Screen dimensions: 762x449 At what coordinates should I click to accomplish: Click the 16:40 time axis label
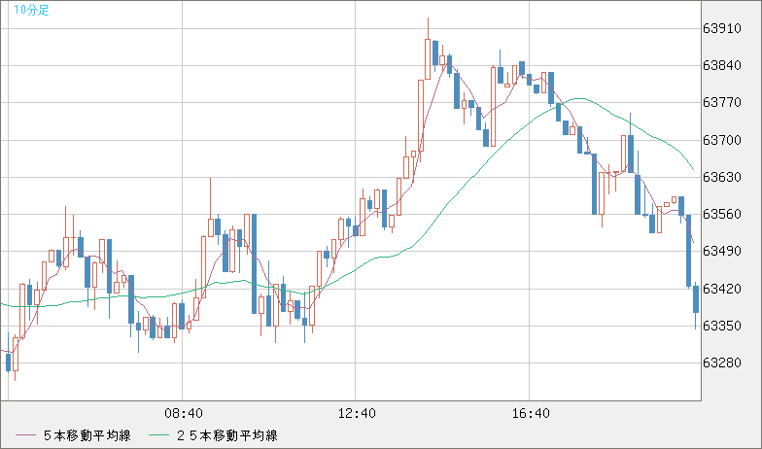coord(531,414)
